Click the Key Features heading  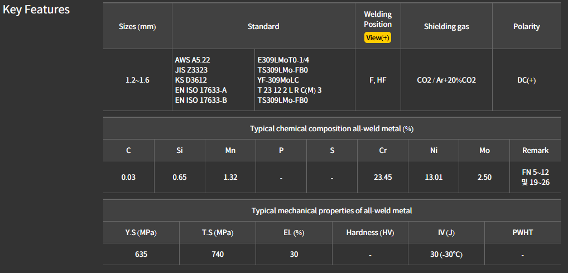tap(36, 10)
